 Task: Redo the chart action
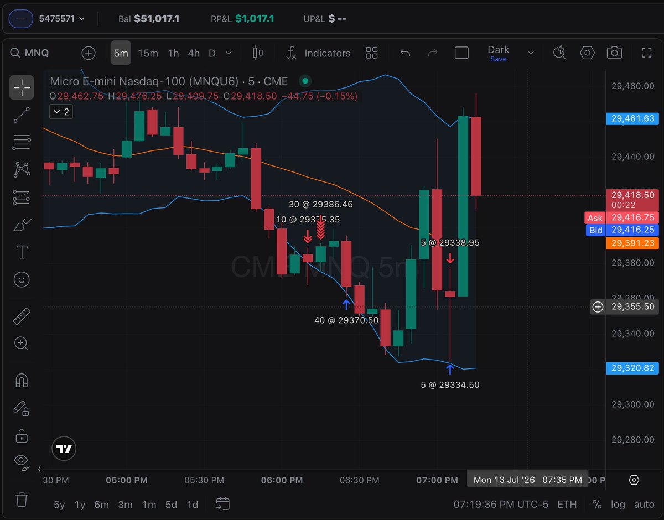[x=433, y=53]
